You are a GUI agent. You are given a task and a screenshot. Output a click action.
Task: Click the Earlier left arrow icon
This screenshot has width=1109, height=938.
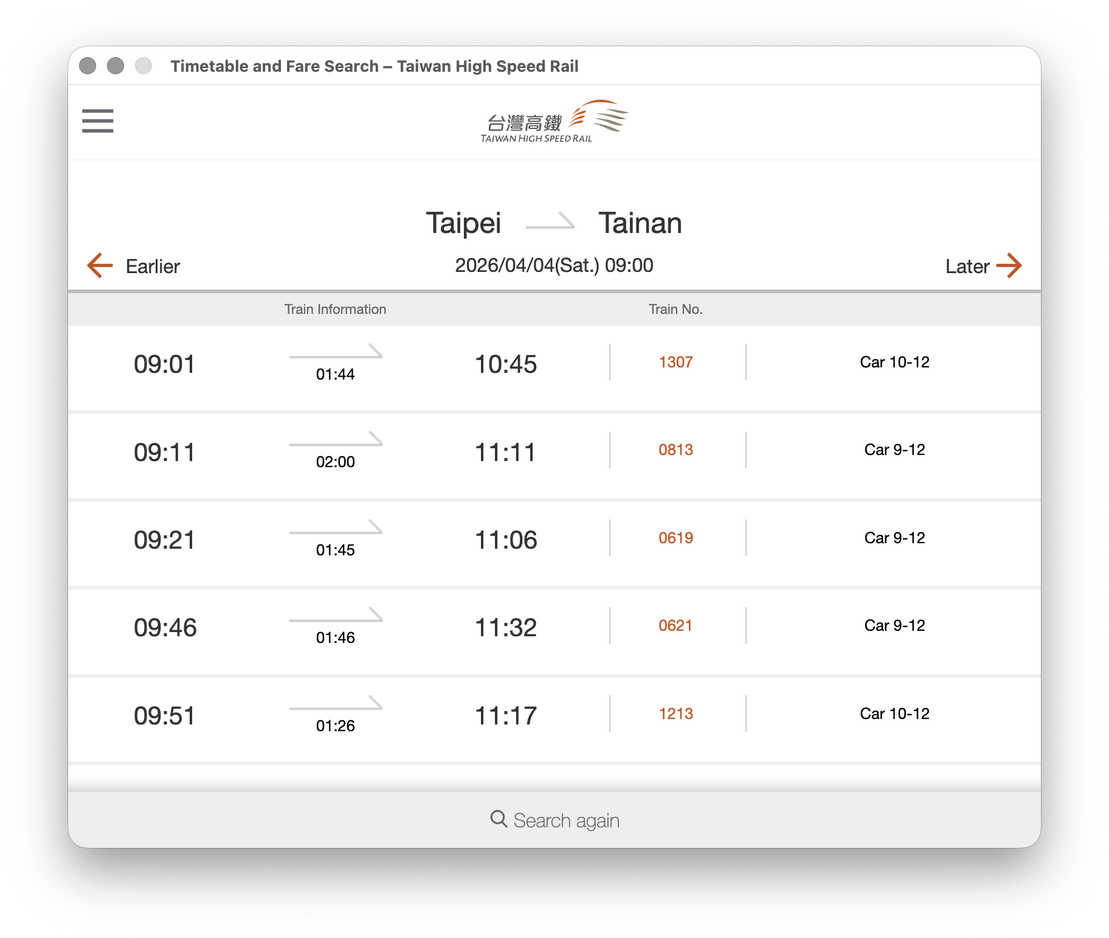(100, 266)
